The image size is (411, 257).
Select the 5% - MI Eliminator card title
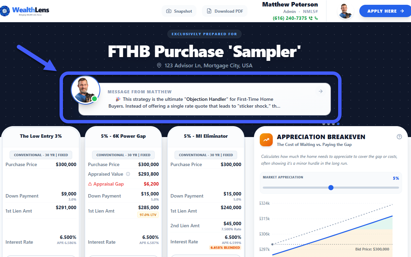tap(206, 136)
